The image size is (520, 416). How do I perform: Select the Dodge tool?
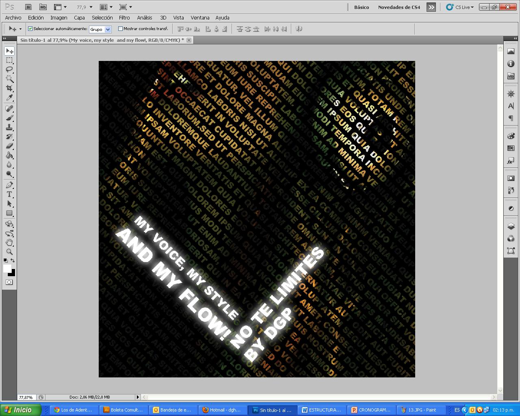(x=9, y=174)
